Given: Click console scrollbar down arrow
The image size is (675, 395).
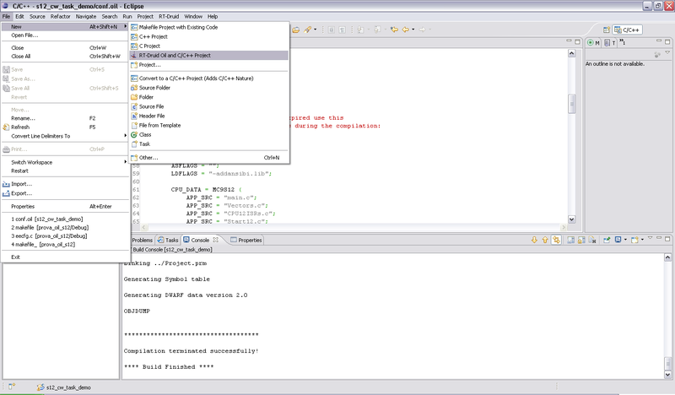Looking at the screenshot, I should pyautogui.click(x=667, y=375).
